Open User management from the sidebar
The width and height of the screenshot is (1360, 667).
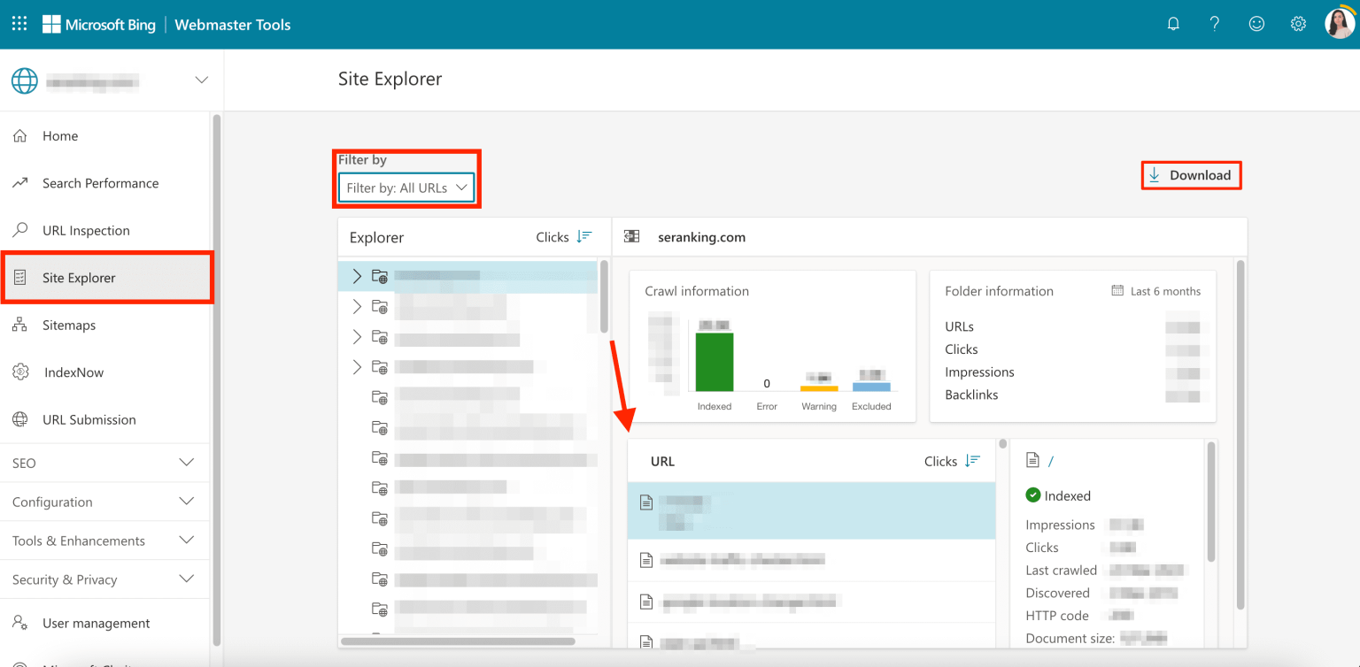[96, 623]
